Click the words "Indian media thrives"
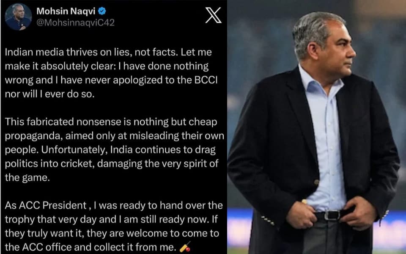 click(46, 54)
